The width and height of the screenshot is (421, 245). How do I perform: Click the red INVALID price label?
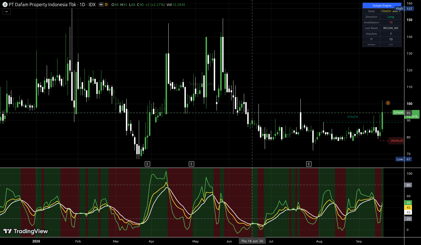click(397, 141)
